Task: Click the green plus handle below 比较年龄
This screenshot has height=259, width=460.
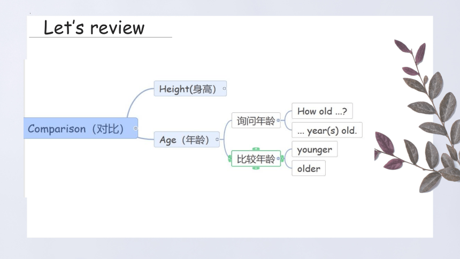Action: 256,168
